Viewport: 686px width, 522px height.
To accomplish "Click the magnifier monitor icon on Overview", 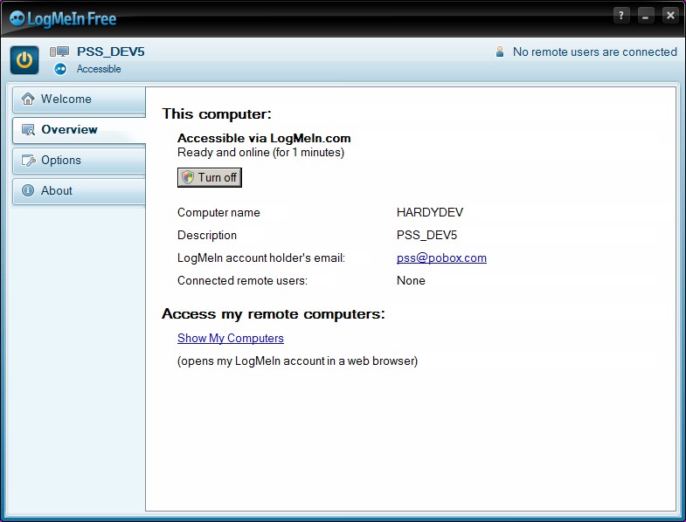I will [x=29, y=130].
